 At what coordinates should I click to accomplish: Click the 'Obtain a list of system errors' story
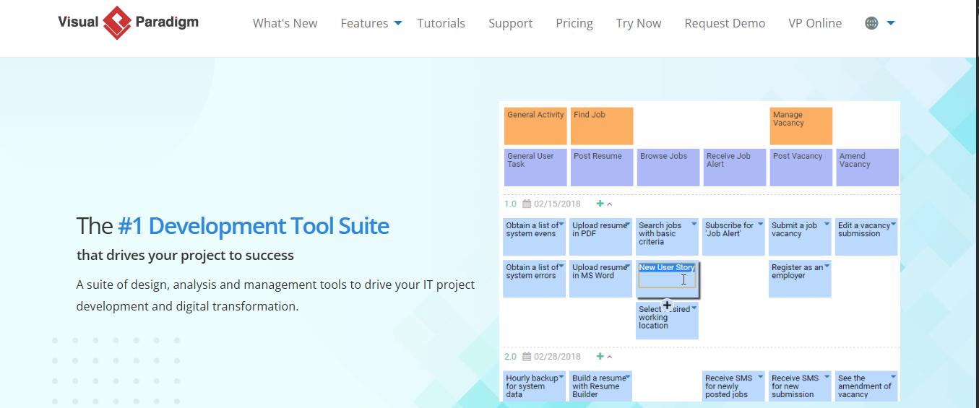(534, 279)
